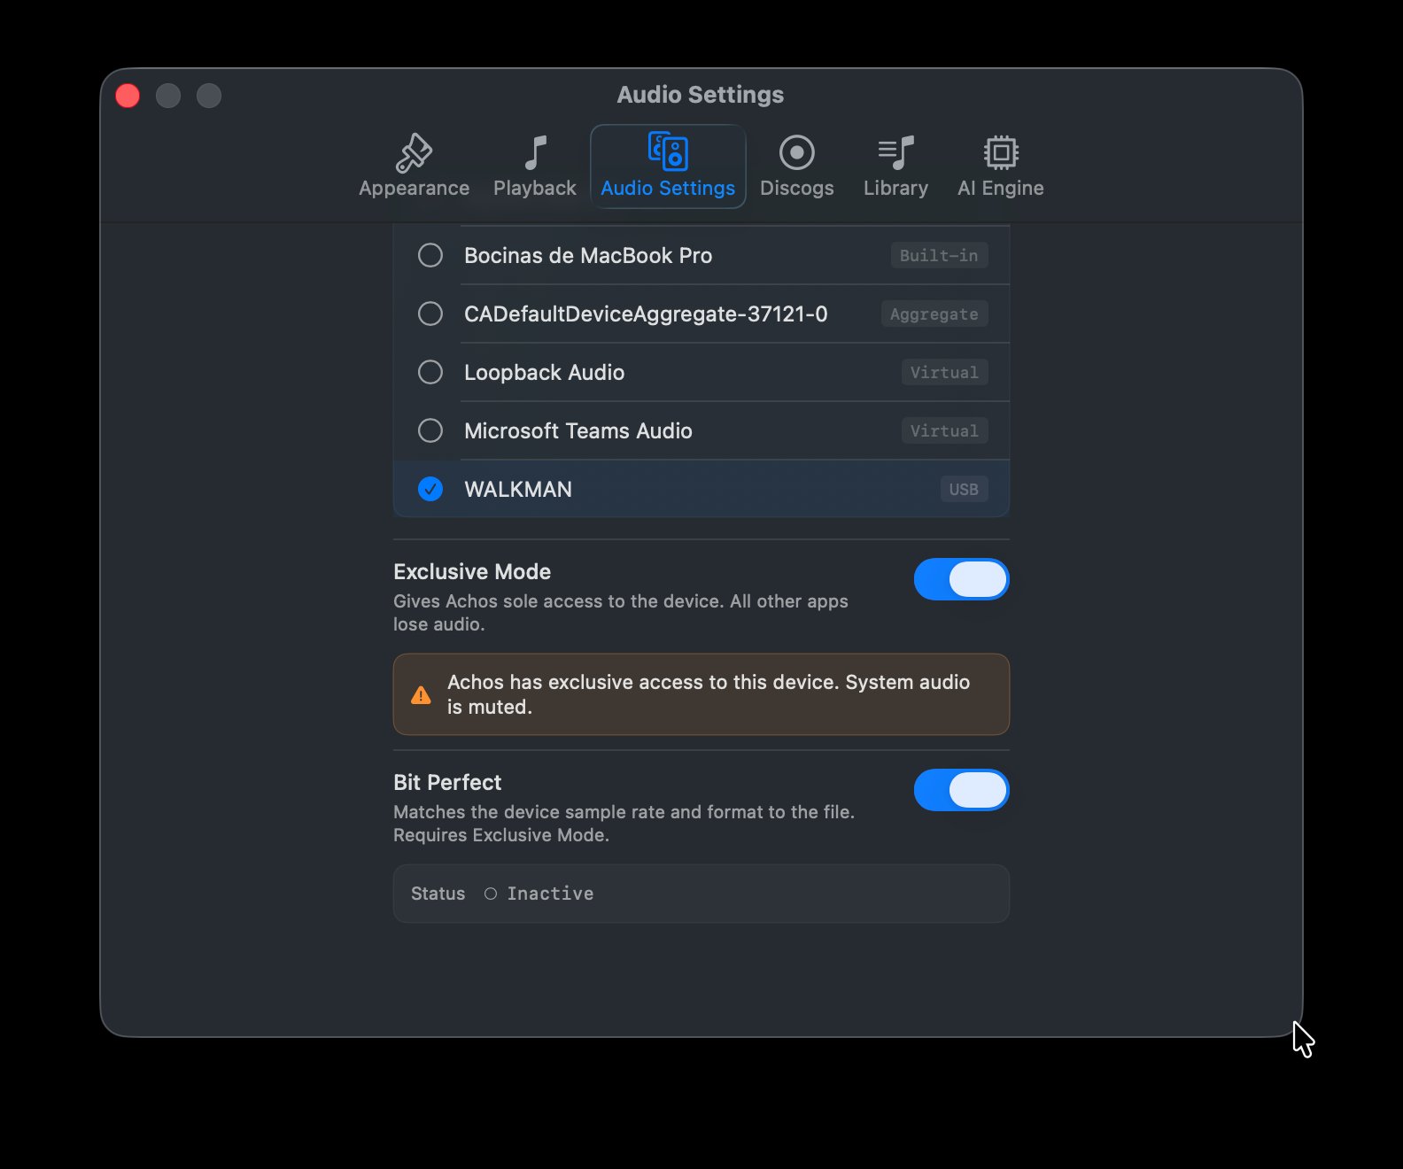Image resolution: width=1403 pixels, height=1169 pixels.
Task: Open the AI Engine tab
Action: [1000, 166]
